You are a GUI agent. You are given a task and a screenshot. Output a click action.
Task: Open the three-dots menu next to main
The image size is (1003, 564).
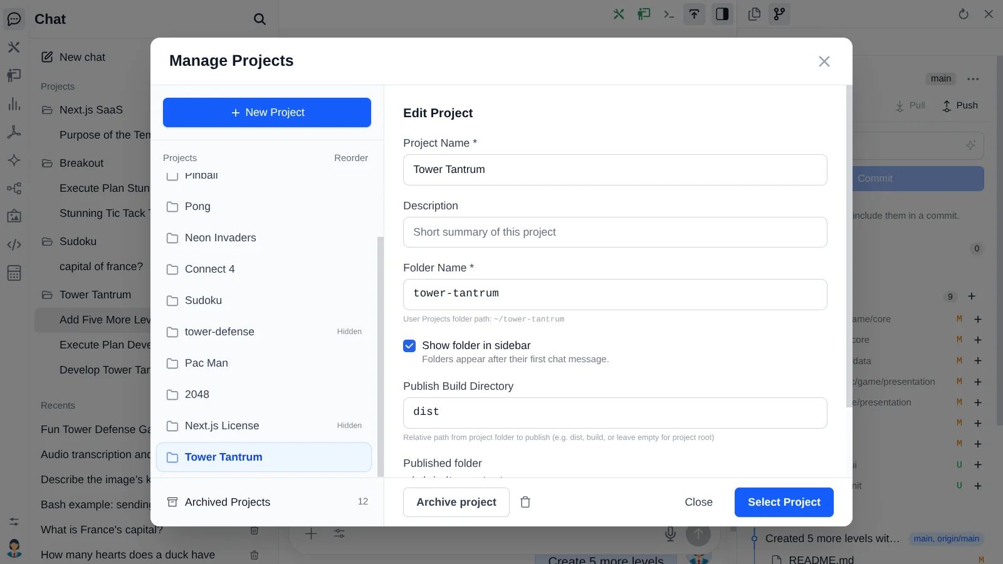pyautogui.click(x=973, y=79)
